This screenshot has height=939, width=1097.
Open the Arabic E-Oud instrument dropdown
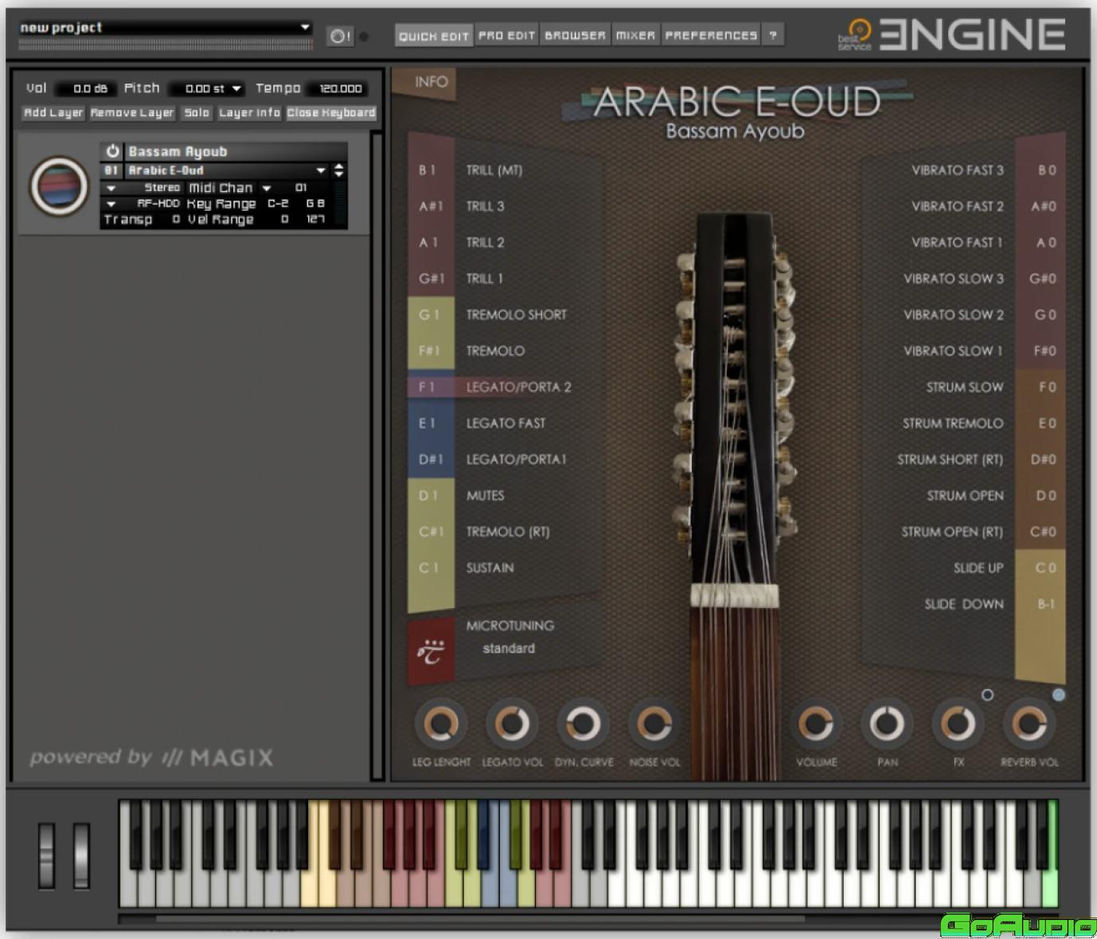[321, 170]
